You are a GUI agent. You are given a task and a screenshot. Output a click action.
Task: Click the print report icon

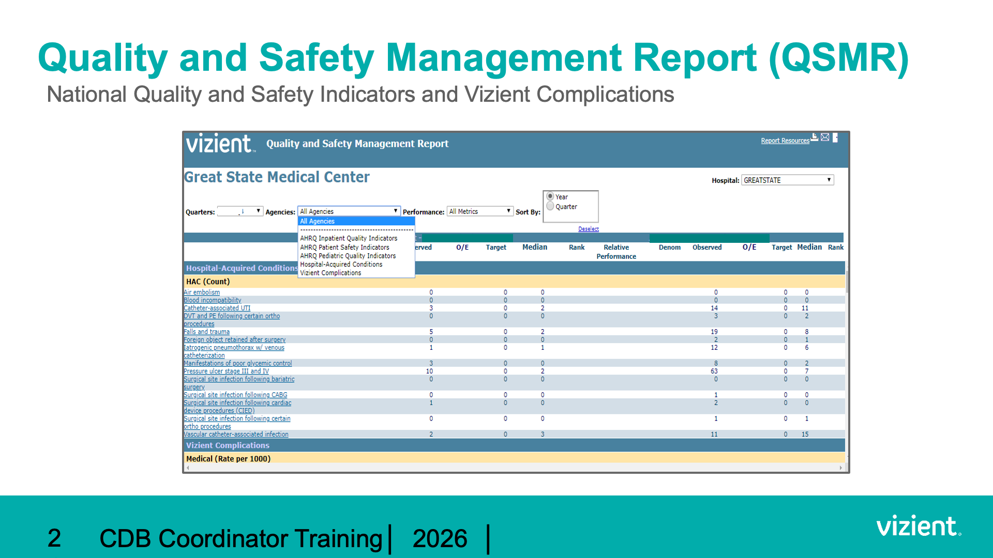(815, 137)
